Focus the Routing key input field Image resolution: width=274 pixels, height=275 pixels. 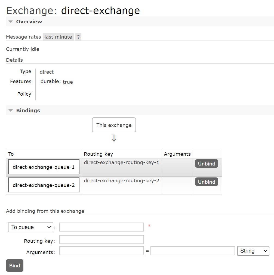tap(101, 240)
